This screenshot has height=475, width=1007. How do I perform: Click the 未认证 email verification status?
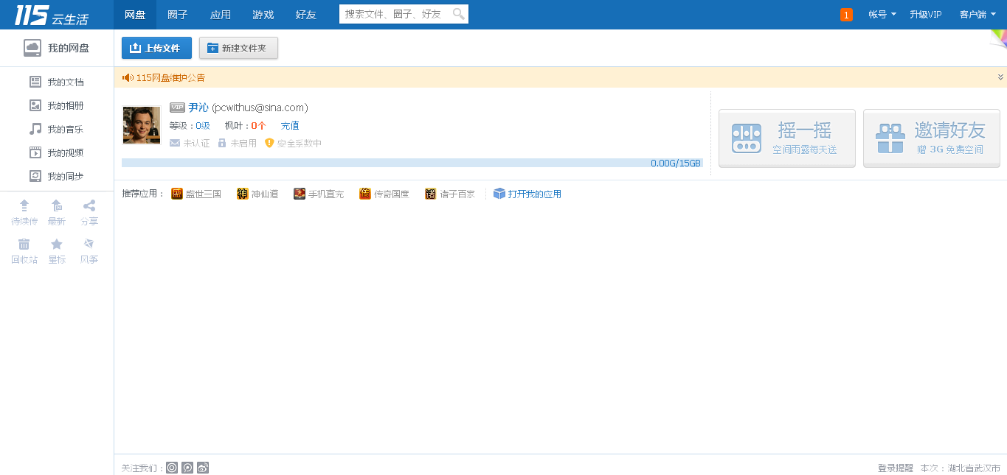[x=190, y=144]
